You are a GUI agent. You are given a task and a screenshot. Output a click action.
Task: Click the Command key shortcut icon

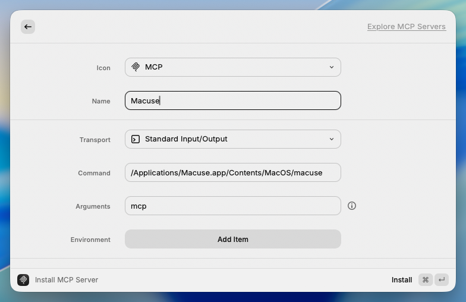point(426,280)
